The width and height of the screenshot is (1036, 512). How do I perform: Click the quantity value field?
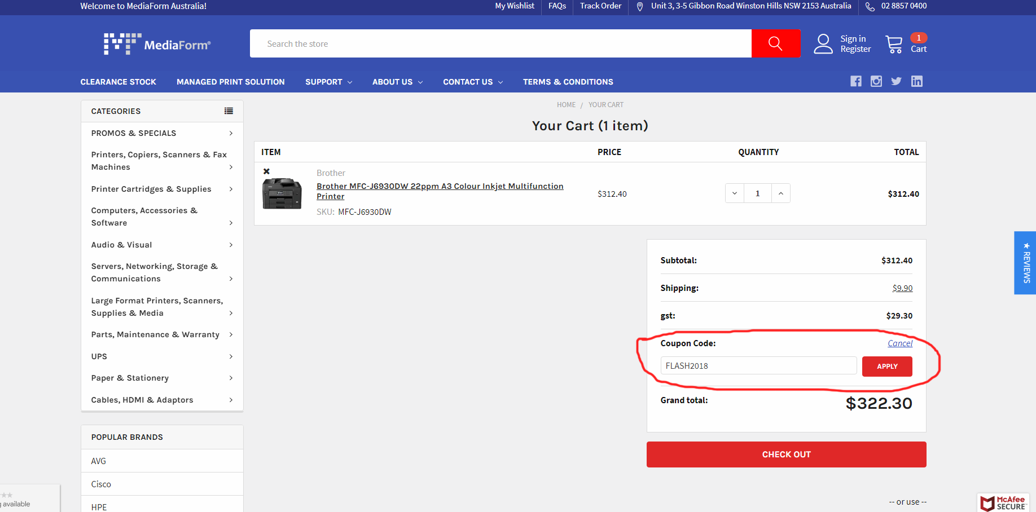pyautogui.click(x=758, y=193)
